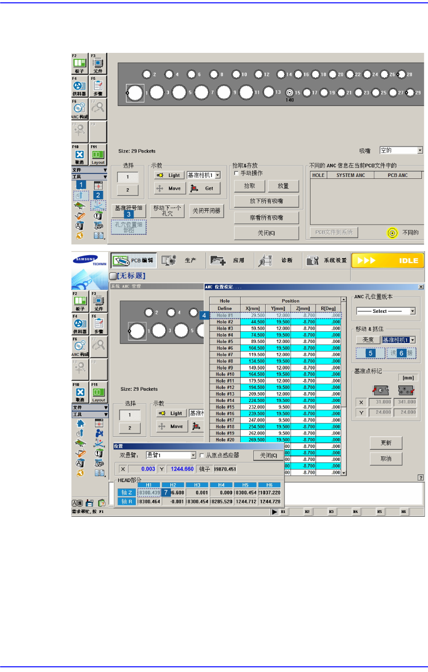
Task: Click the Hole #10 row label
Action: tap(225, 374)
